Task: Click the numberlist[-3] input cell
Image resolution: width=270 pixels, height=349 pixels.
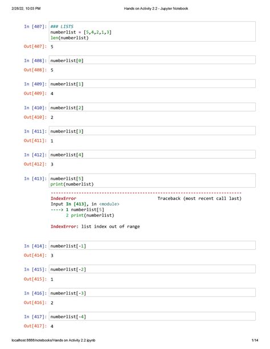Action: pos(152,293)
